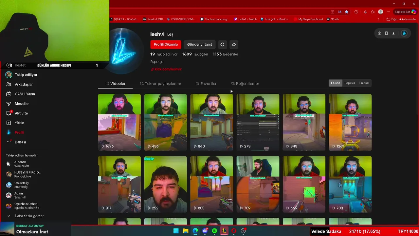Expand Daha fazla göster in followed accounts
Viewport: 419px width, 236px height.
[x=26, y=216]
